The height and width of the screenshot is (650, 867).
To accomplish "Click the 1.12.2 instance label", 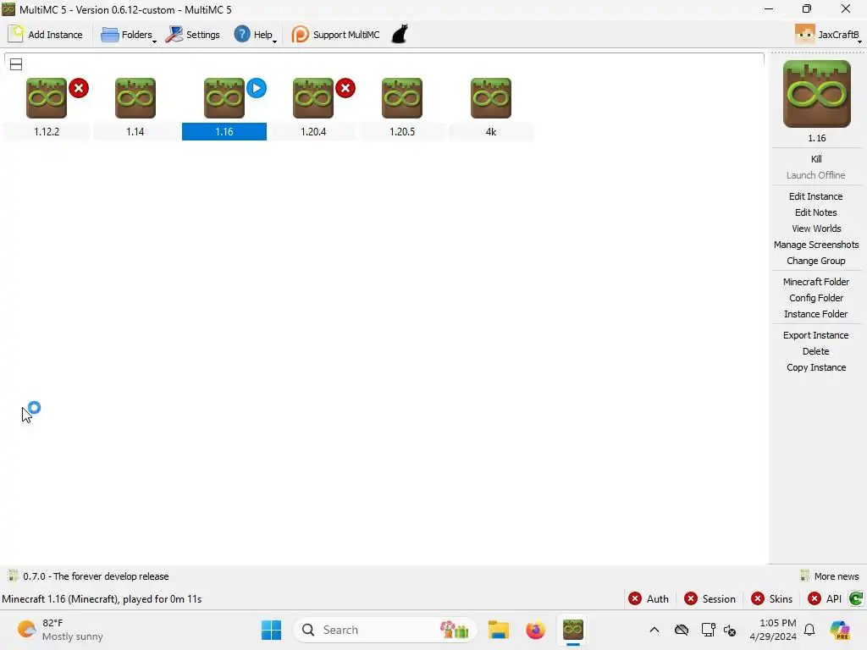I will pos(47,131).
